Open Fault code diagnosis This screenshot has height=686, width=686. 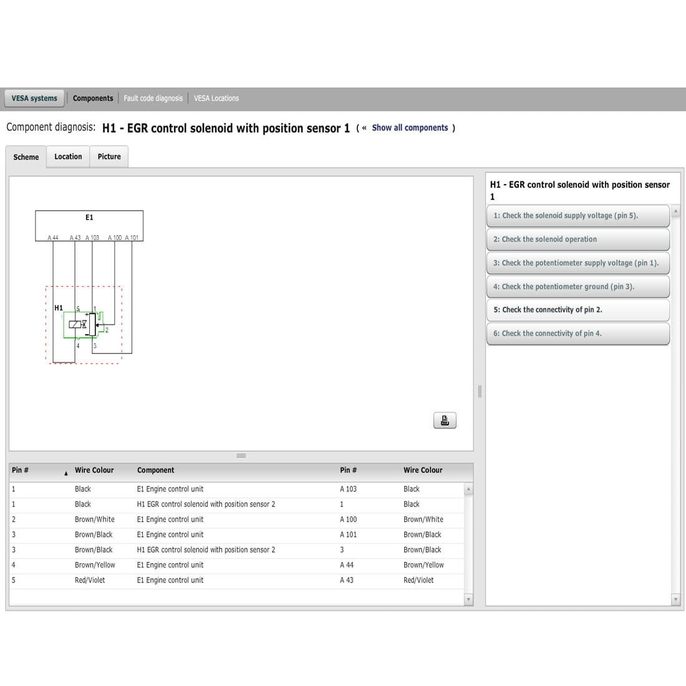[153, 99]
